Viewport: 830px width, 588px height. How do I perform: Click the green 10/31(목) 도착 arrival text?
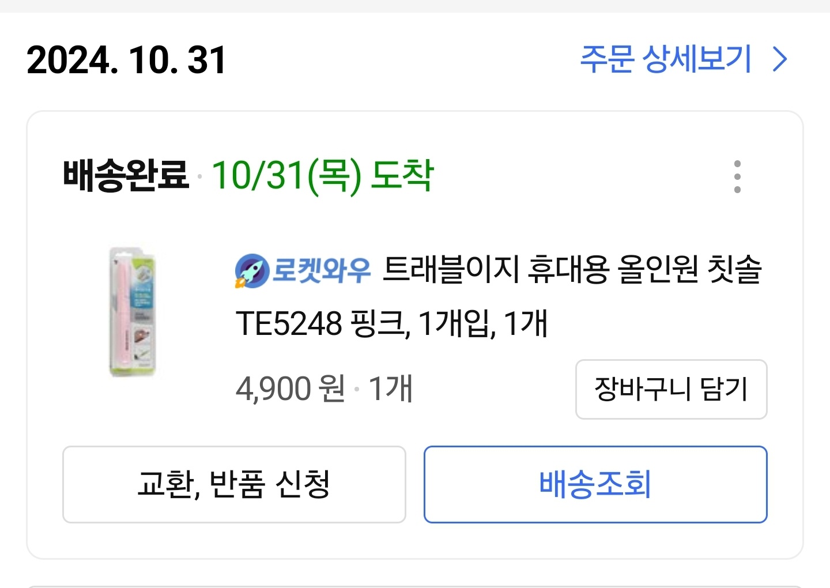[322, 175]
